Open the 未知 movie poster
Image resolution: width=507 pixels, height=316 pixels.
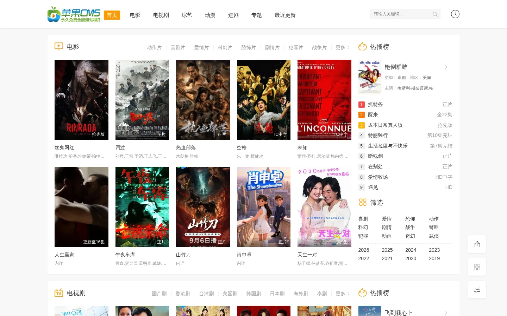click(324, 100)
